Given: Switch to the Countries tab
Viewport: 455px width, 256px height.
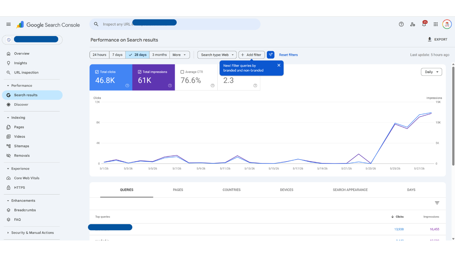Looking at the screenshot, I should click(232, 190).
